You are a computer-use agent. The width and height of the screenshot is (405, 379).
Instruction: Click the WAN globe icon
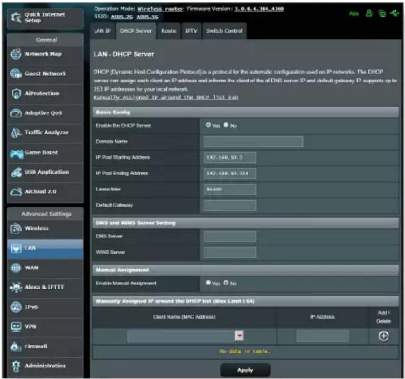coord(16,268)
